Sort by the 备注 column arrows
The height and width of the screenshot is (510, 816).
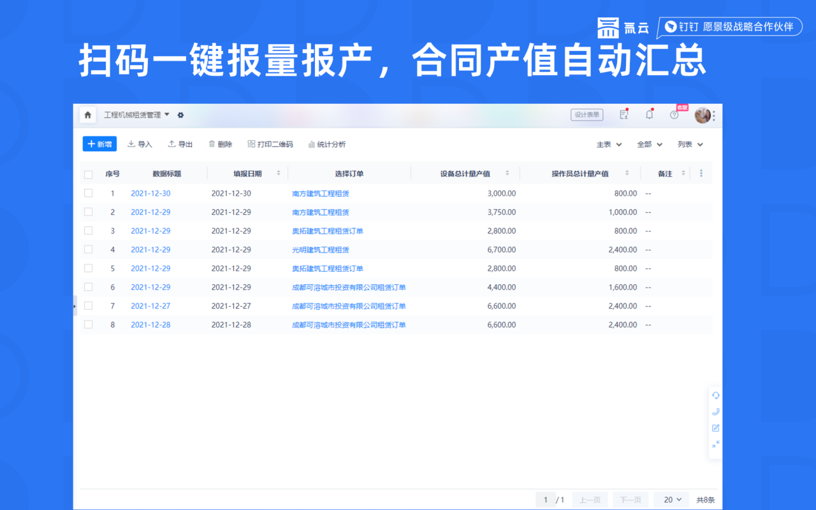[683, 173]
